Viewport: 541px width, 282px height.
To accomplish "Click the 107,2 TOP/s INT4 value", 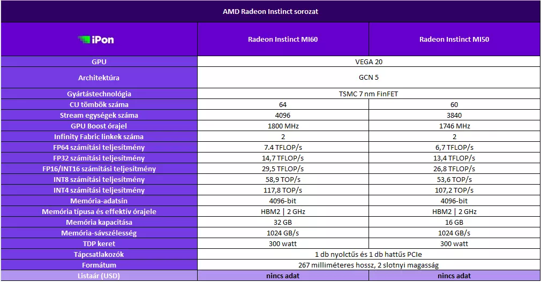I will pyautogui.click(x=454, y=190).
